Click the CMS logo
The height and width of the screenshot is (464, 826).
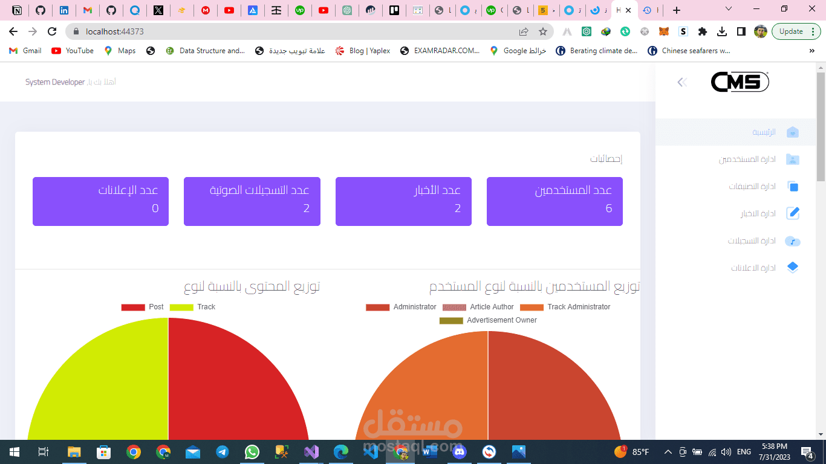point(740,82)
